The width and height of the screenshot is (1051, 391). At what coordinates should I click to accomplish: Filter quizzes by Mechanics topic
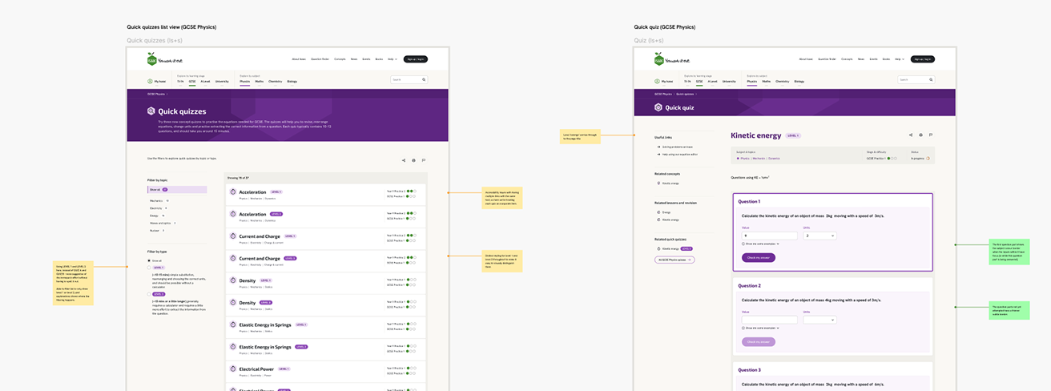click(x=159, y=200)
